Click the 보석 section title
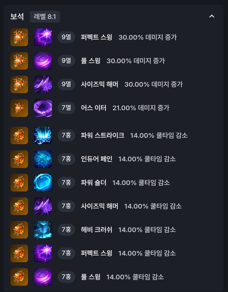228x292 pixels. 17,17
